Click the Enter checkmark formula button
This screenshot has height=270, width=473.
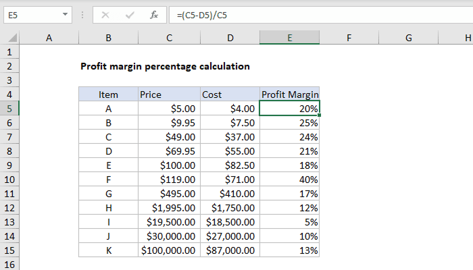(x=130, y=13)
